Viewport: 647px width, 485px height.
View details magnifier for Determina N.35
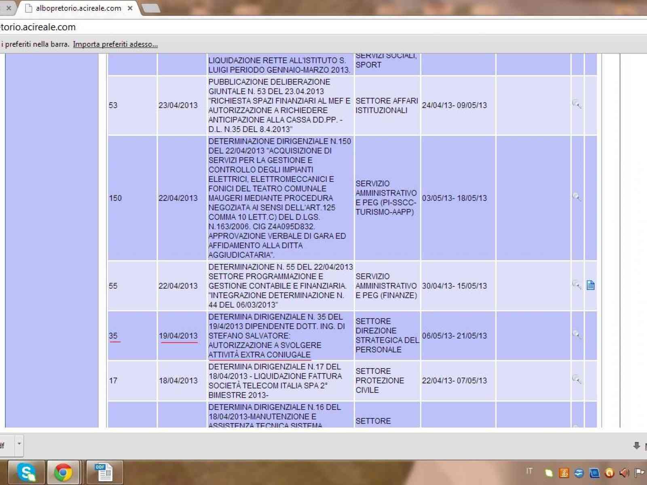[577, 335]
